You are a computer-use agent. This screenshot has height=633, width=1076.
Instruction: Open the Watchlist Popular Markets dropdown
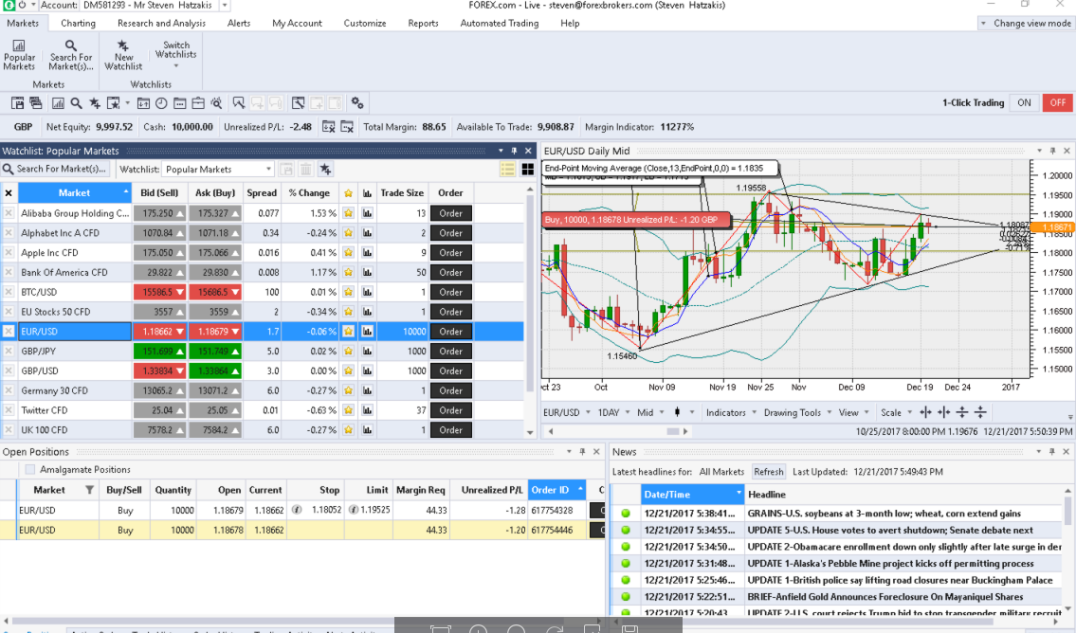pos(268,170)
